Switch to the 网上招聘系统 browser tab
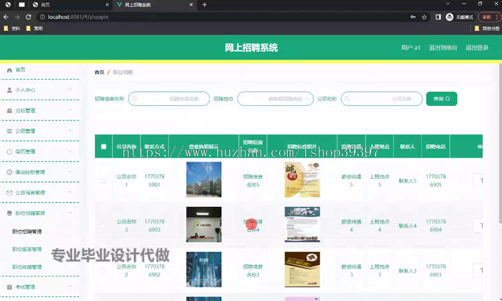 coord(154,5)
